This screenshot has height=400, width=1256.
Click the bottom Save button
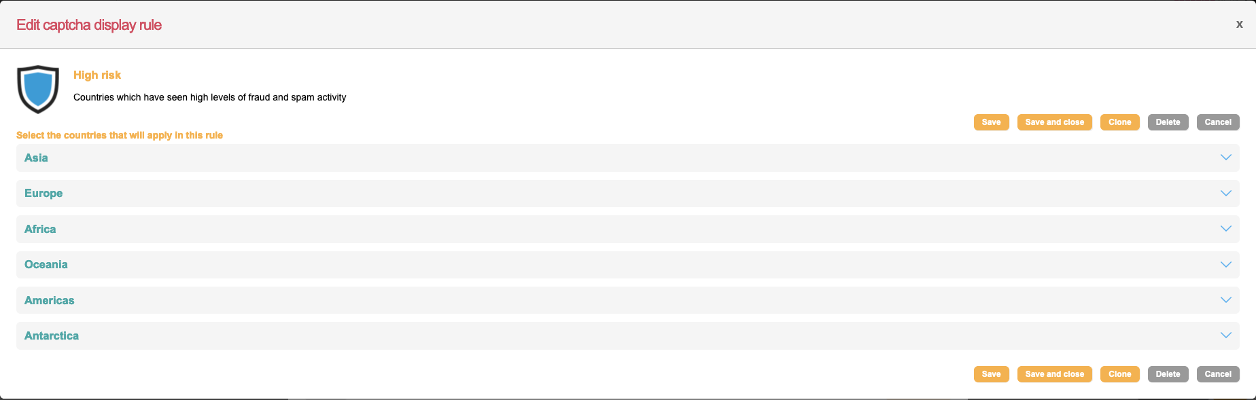991,374
